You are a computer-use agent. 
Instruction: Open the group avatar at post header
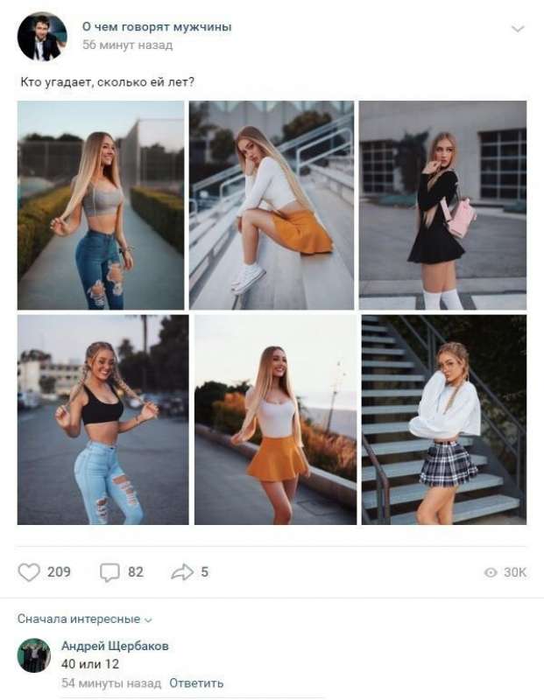coord(42,36)
